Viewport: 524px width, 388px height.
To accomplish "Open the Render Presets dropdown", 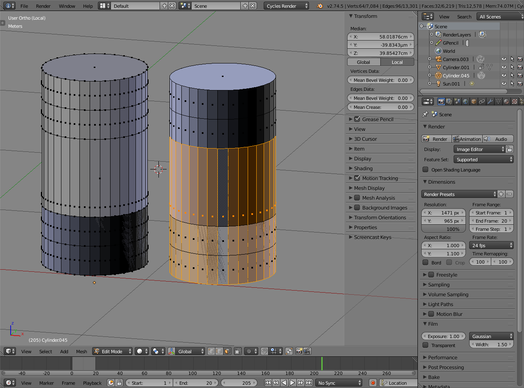I will 459,194.
